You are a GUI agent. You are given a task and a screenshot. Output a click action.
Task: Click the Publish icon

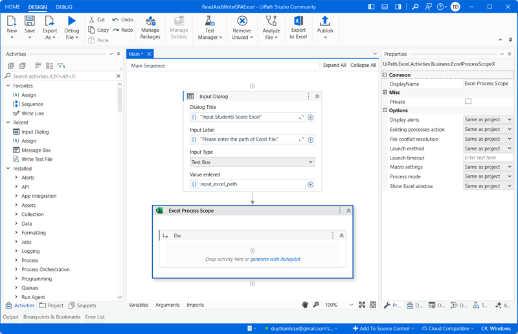point(325,21)
